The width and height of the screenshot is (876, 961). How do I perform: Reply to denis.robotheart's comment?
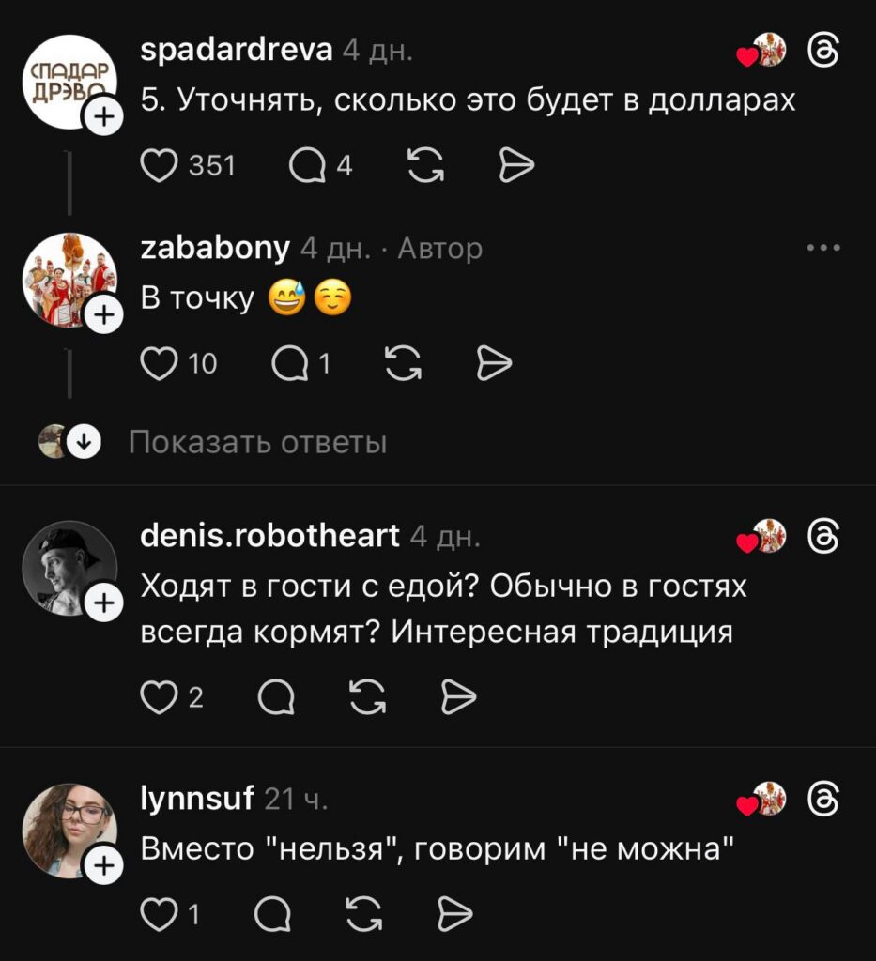coord(276,697)
